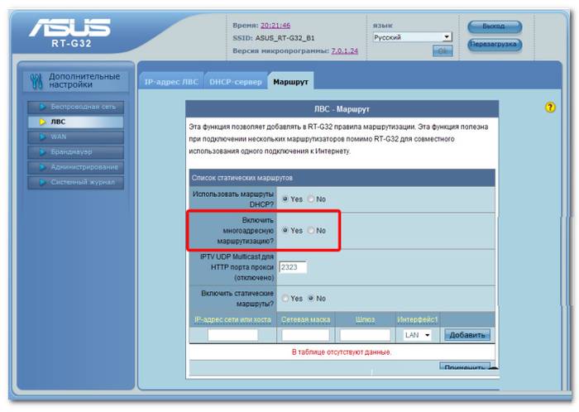This screenshot has height=412, width=579.
Task: Click the arrow icon next to Брандмауэр
Action: coord(42,152)
